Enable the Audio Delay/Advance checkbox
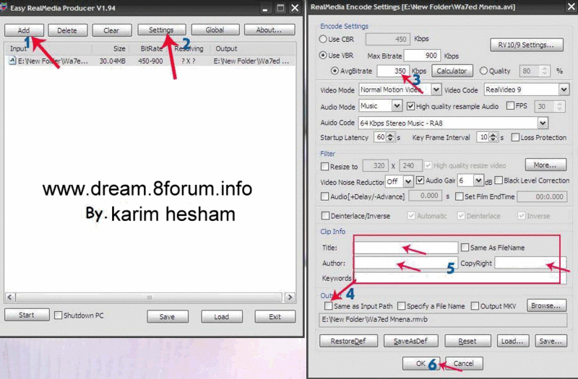The height and width of the screenshot is (379, 578). 324,196
